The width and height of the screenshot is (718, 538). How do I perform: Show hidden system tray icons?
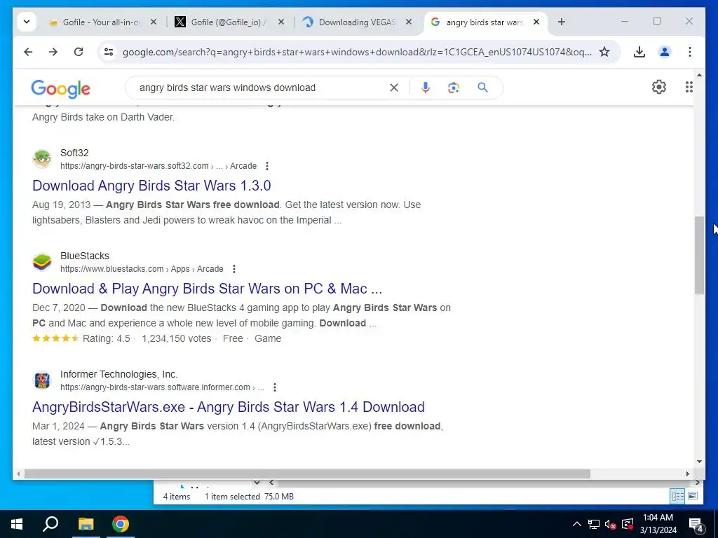(577, 524)
